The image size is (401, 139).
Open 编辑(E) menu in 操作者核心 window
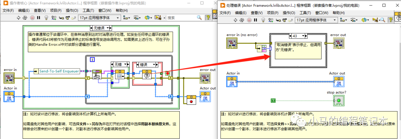tap(24, 10)
